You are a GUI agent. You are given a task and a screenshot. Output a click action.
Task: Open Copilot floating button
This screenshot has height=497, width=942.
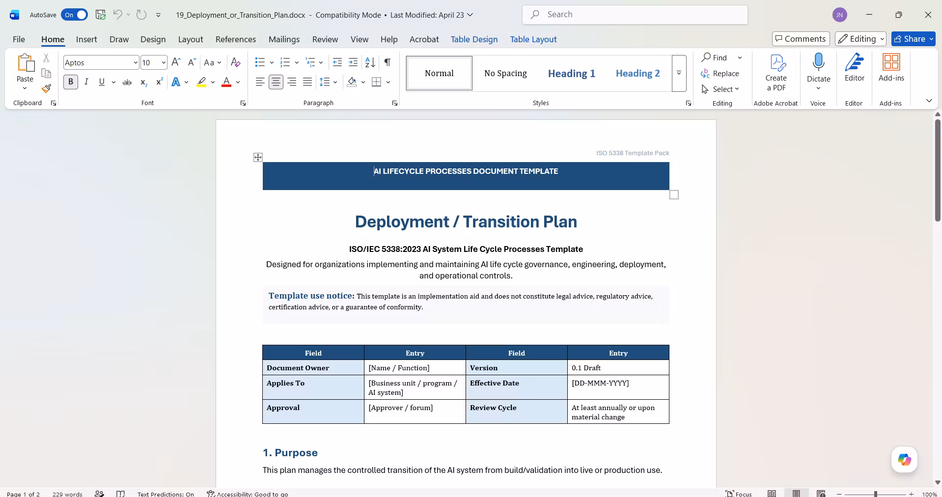pos(905,460)
